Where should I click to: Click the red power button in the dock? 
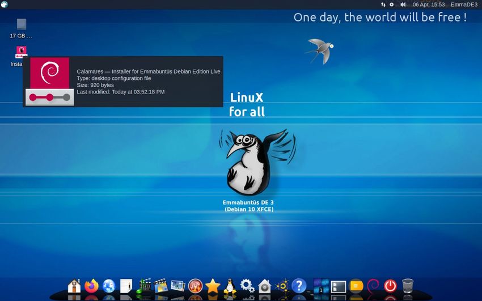(x=390, y=286)
